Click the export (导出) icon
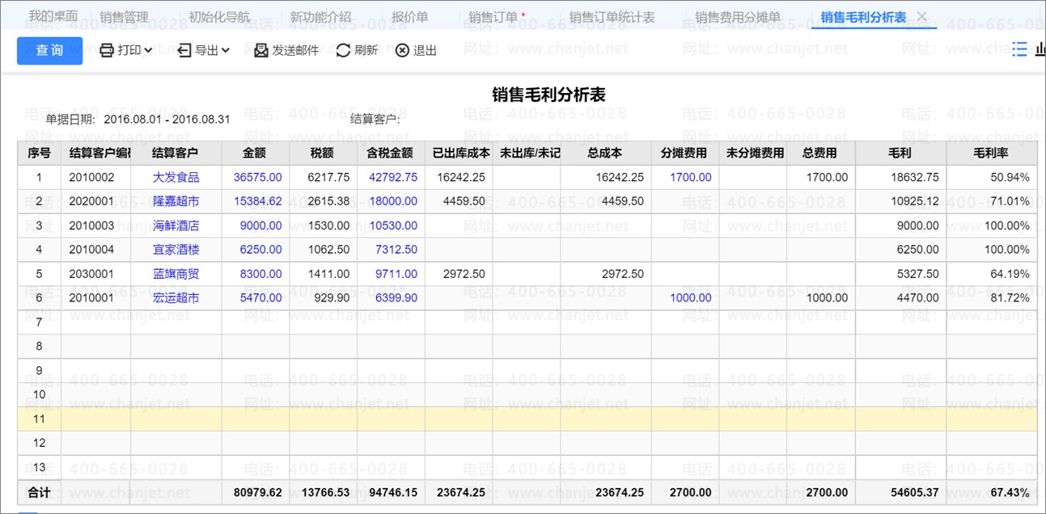 click(184, 50)
